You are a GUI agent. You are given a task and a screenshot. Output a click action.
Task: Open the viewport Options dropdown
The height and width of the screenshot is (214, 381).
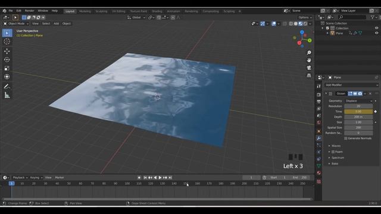(305, 17)
